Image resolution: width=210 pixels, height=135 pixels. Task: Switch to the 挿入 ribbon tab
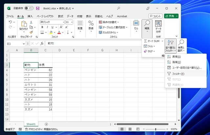(30, 16)
